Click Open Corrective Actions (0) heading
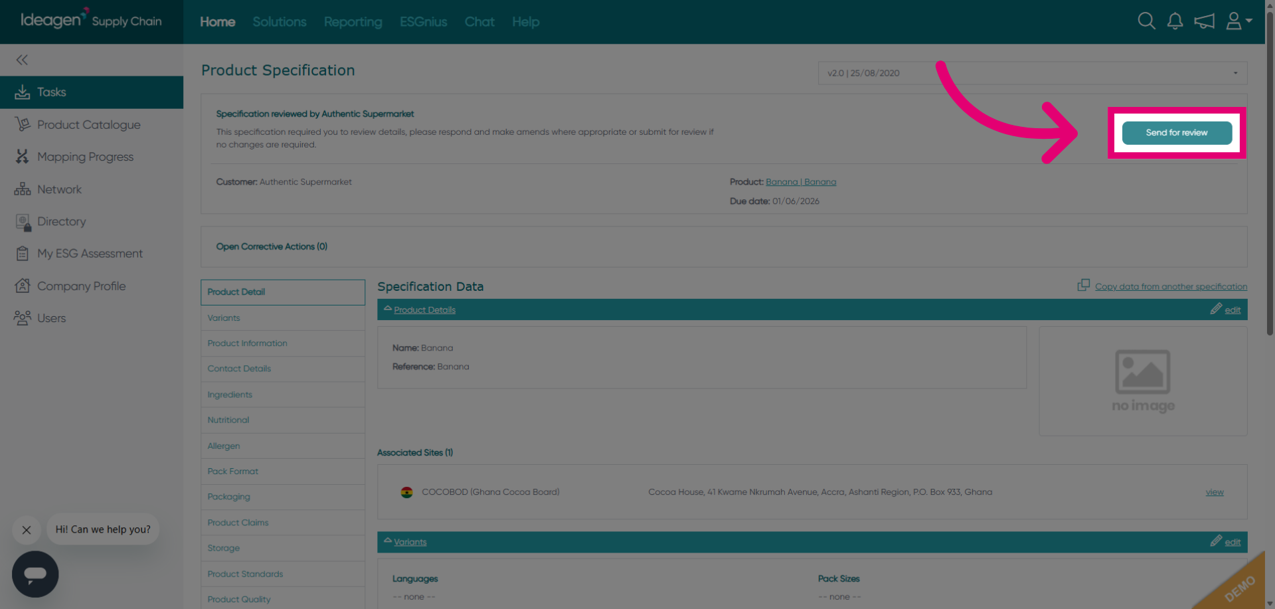This screenshot has width=1275, height=609. point(272,246)
